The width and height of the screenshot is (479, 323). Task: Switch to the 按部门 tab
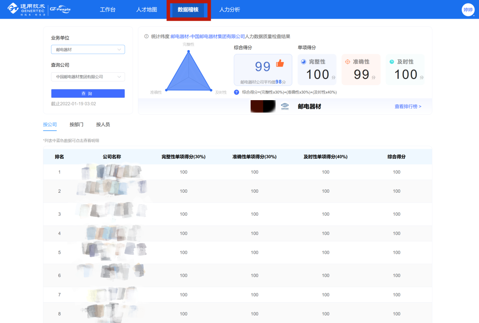point(76,125)
